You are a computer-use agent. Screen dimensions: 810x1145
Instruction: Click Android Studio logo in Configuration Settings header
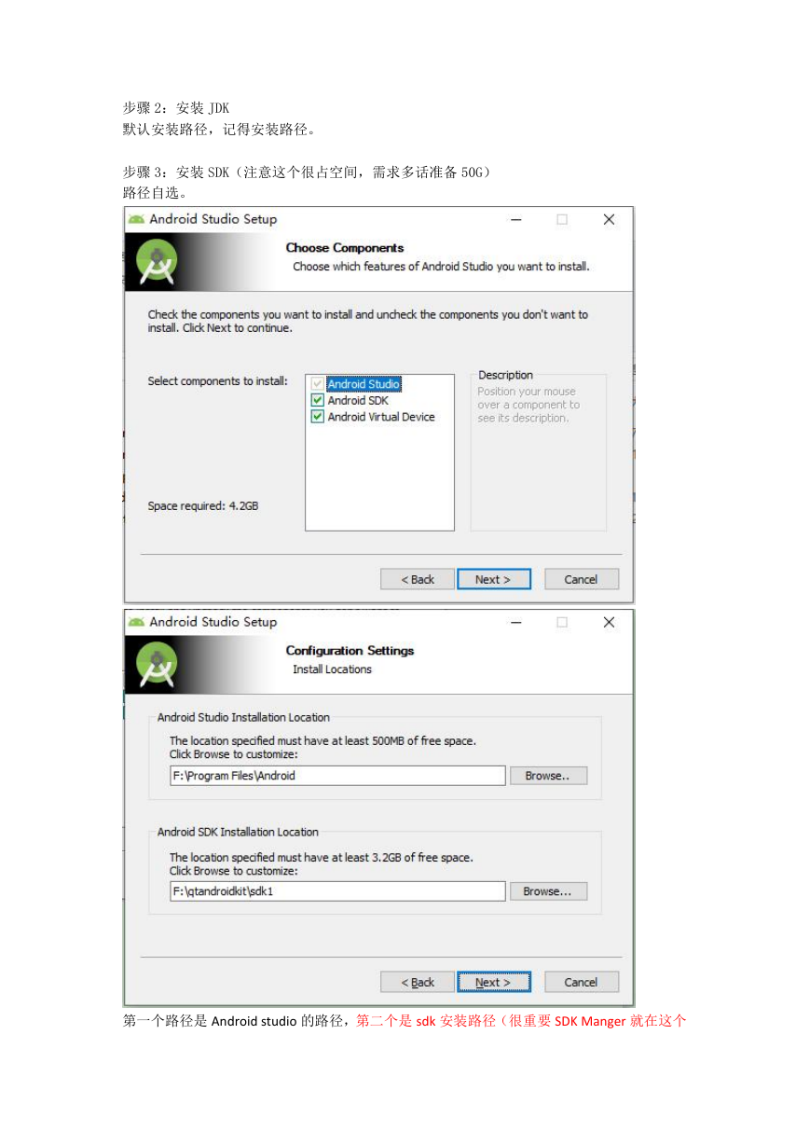[157, 664]
